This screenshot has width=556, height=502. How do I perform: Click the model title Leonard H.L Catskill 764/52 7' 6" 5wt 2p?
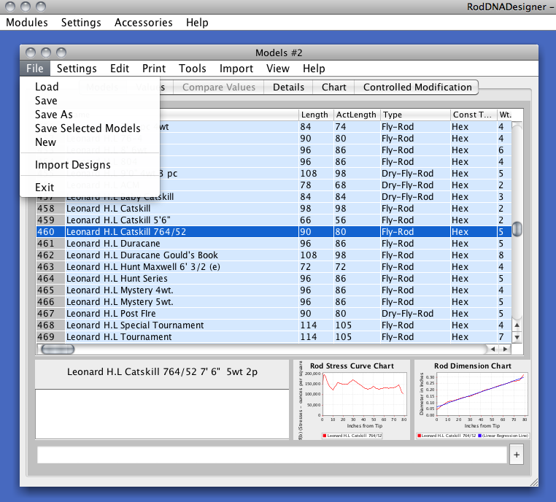(x=162, y=371)
